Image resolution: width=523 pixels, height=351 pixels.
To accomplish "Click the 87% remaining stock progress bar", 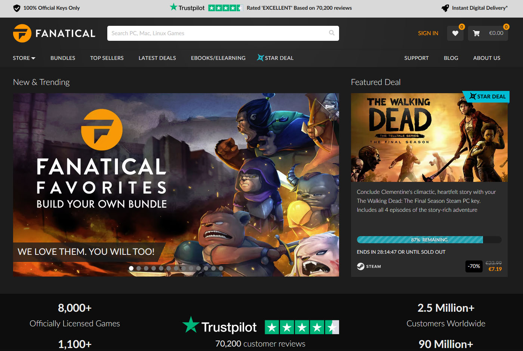I will (429, 240).
